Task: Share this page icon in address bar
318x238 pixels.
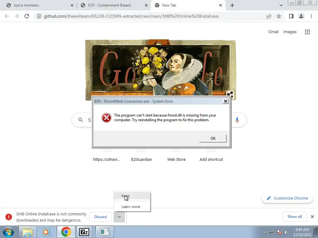Action: [x=269, y=16]
